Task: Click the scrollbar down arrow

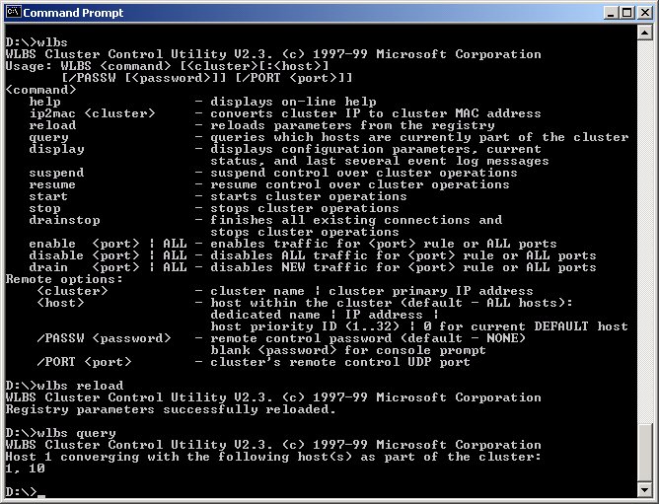Action: click(x=645, y=489)
